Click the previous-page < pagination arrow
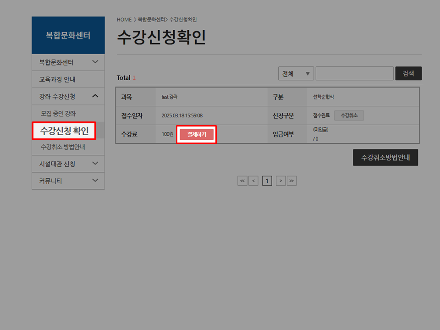The image size is (440, 330). point(254,181)
